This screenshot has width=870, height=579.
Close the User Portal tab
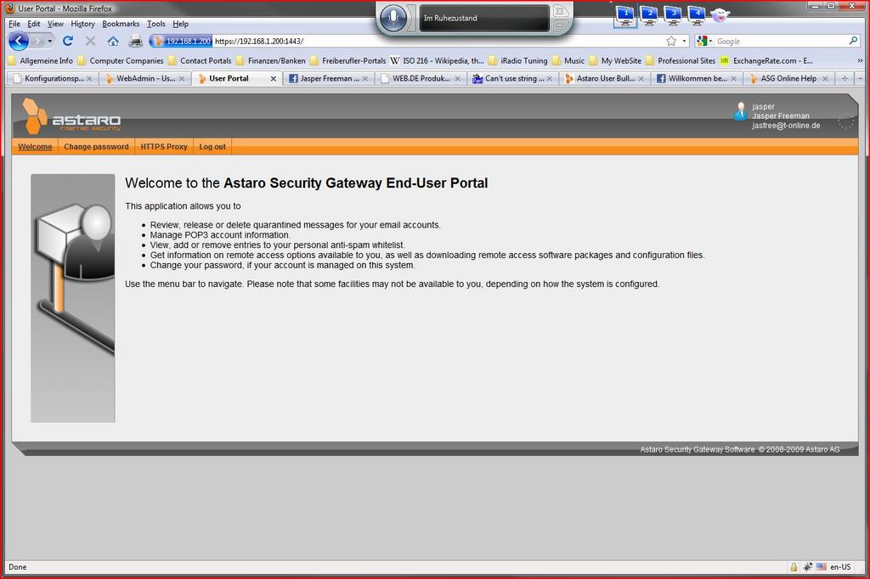274,78
